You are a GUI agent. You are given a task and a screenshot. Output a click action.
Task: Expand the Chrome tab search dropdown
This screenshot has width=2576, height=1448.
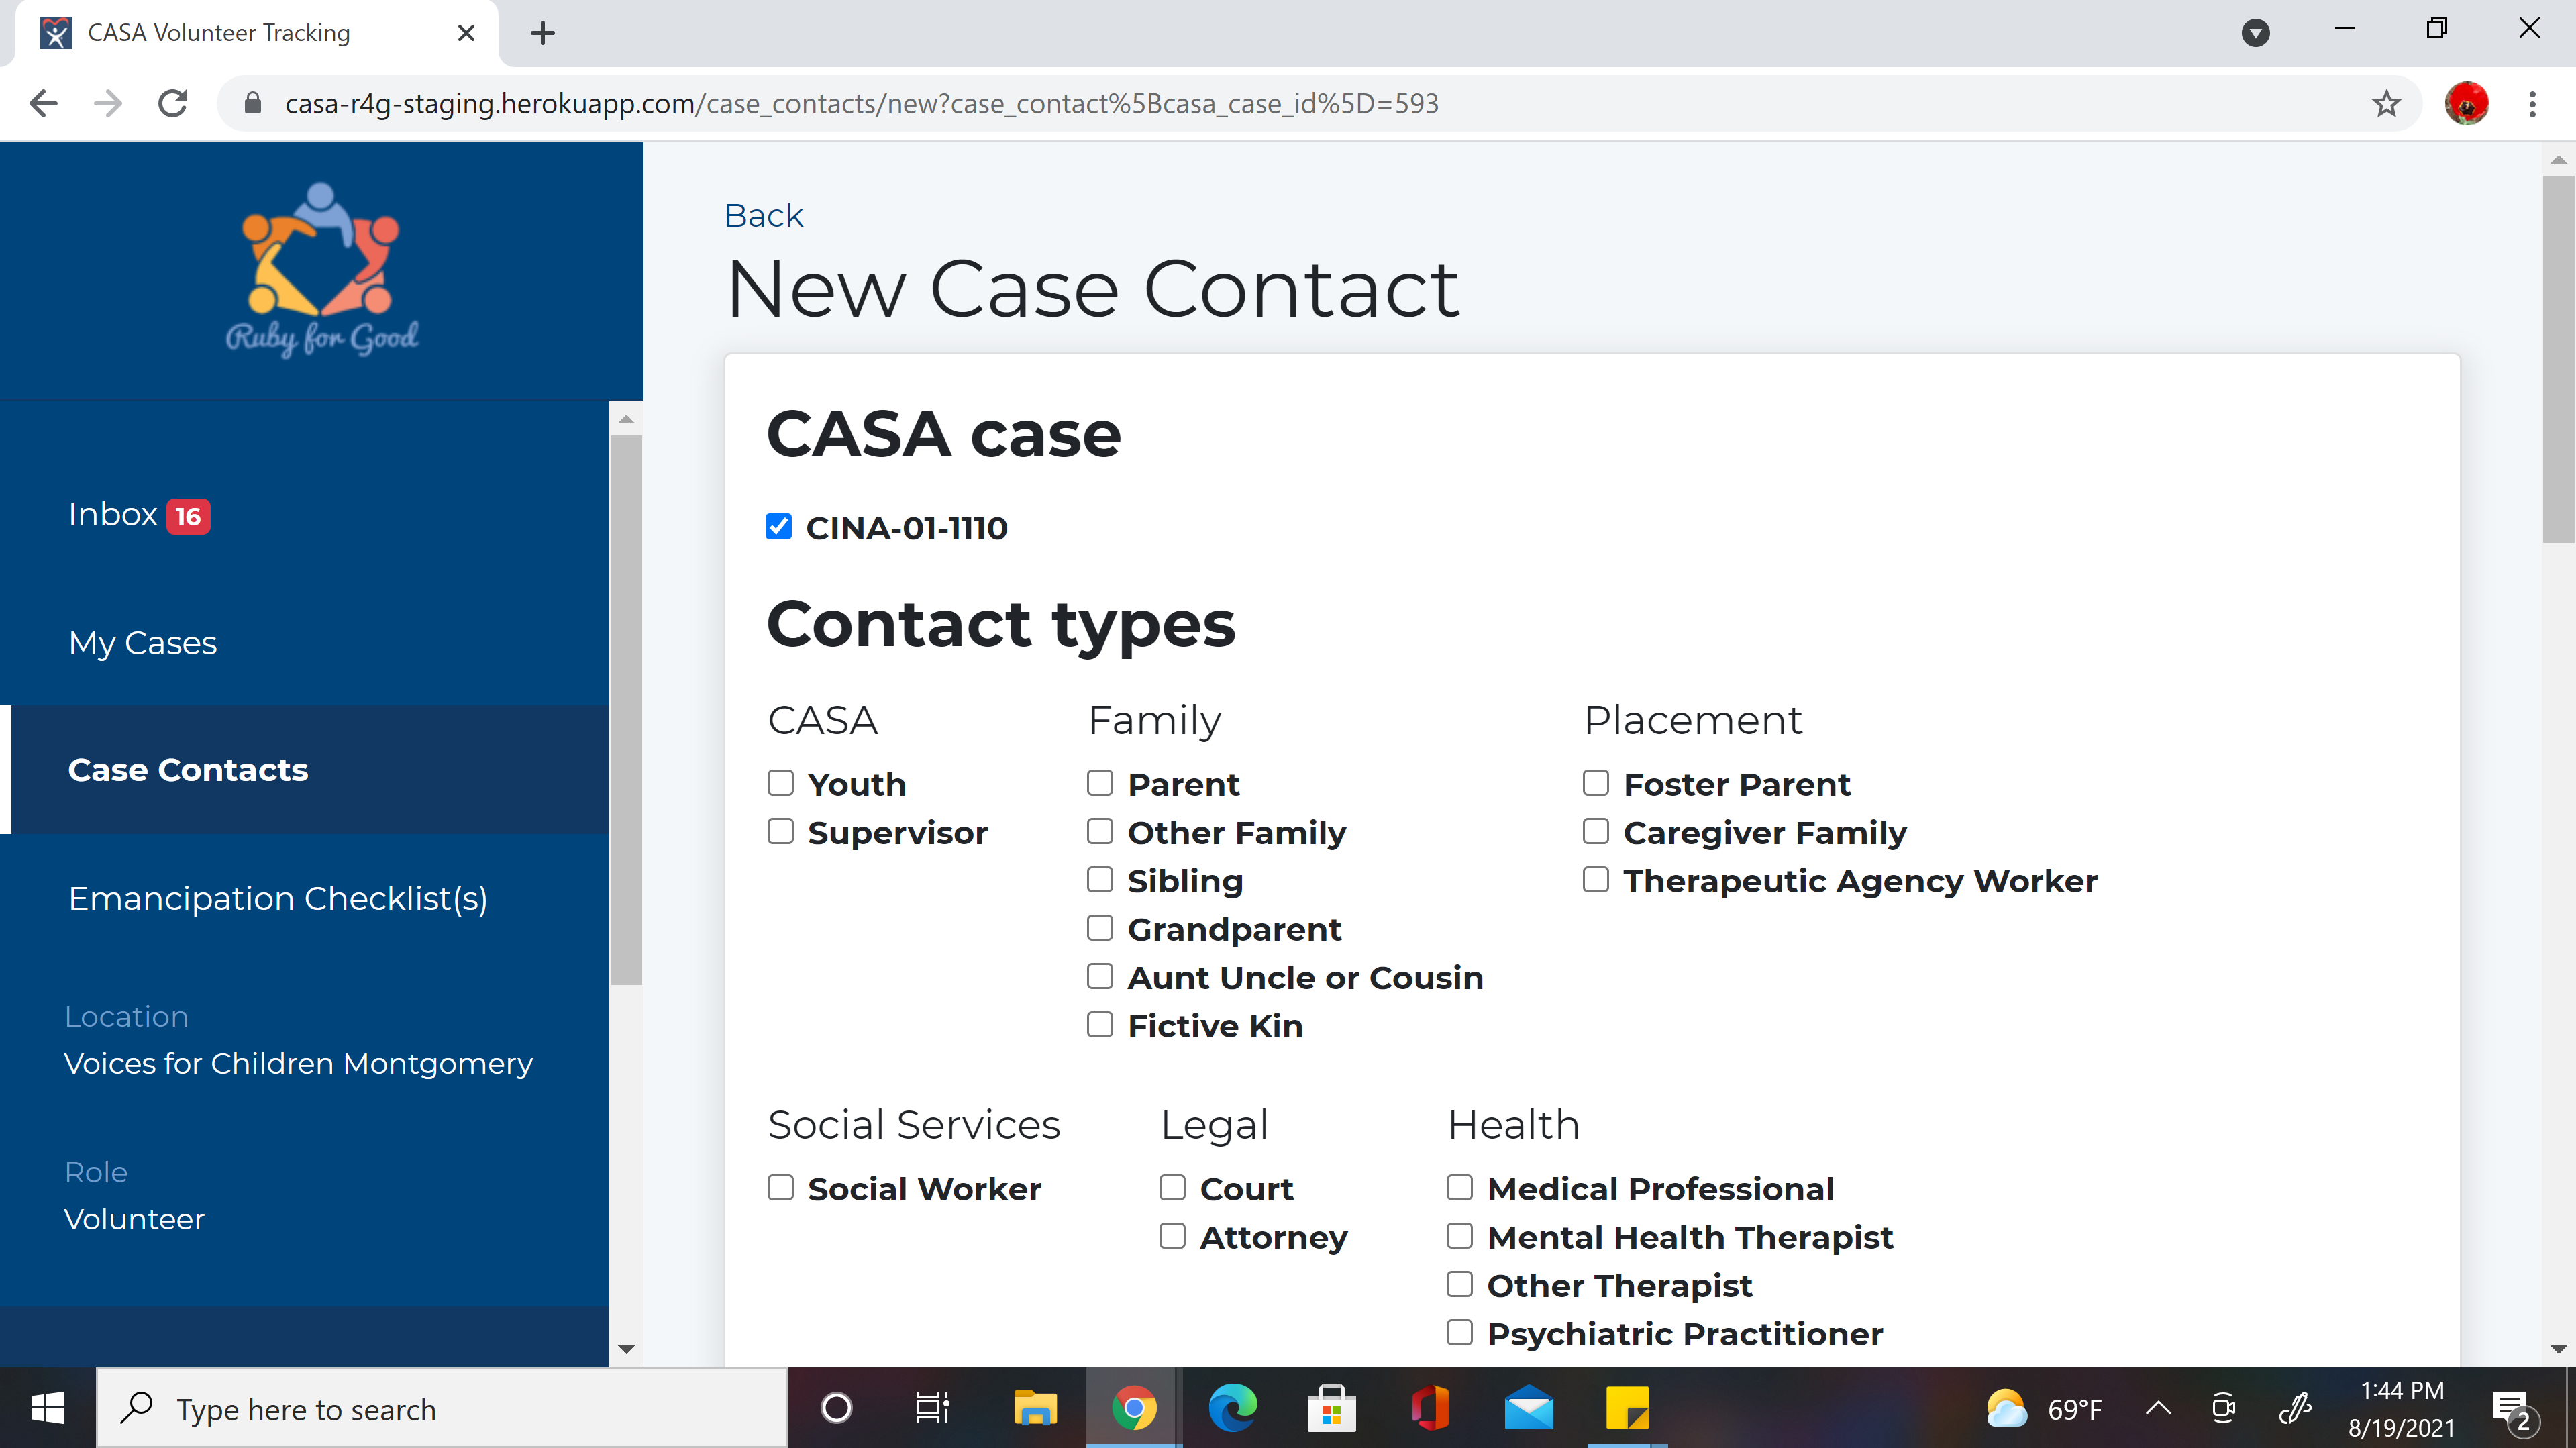tap(2255, 33)
